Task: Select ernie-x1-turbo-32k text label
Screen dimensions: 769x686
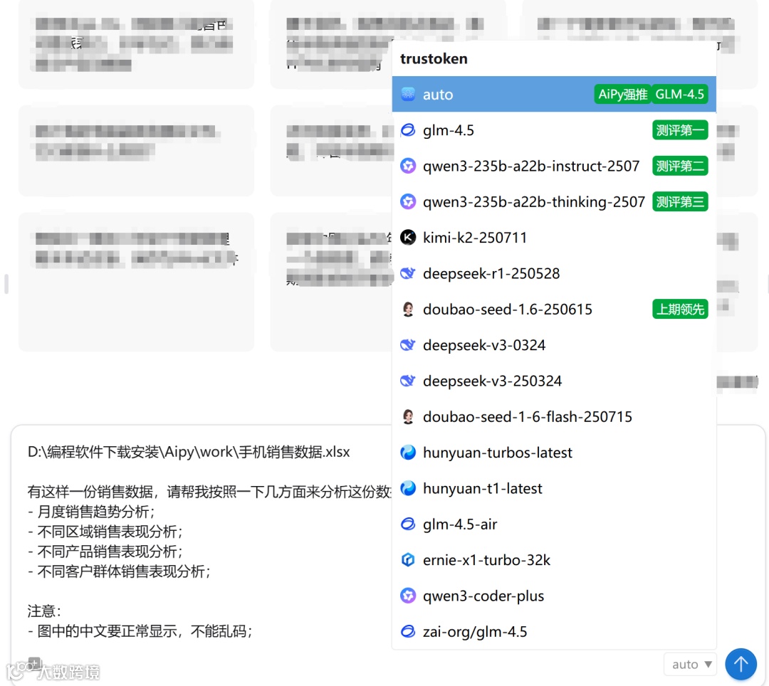Action: coord(486,559)
